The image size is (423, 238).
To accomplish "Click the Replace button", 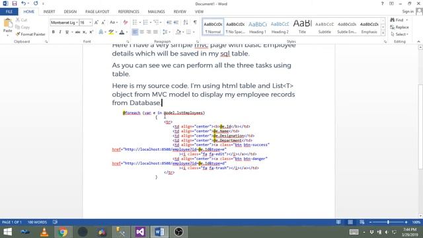I will click(x=399, y=27).
